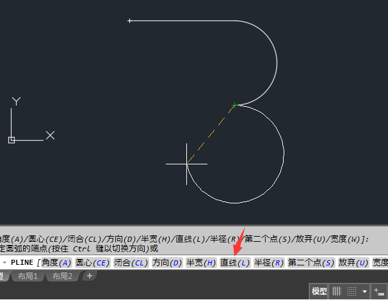Image resolution: width=388 pixels, height=300 pixels.
Task: Choose 圆心(CE) option in command line
Action: [93, 262]
